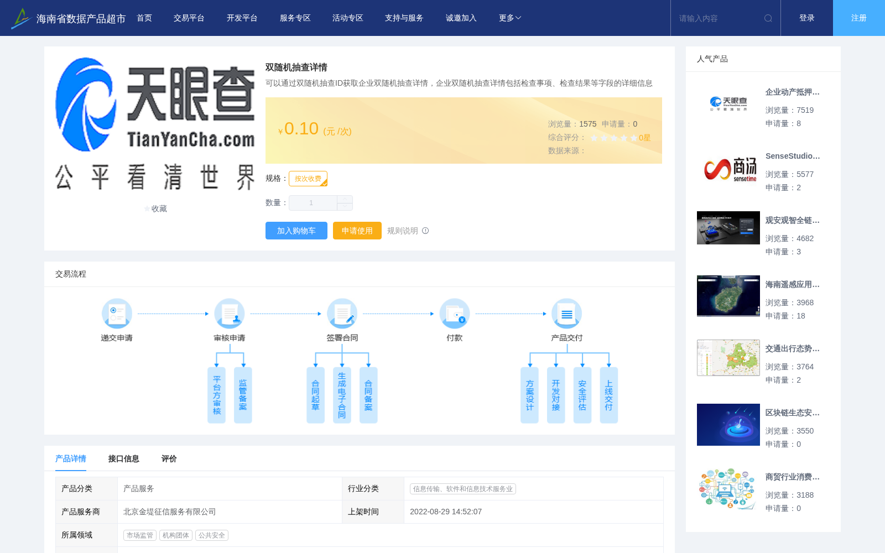Click the 递交申请 step icon
The width and height of the screenshot is (885, 553).
point(117,314)
